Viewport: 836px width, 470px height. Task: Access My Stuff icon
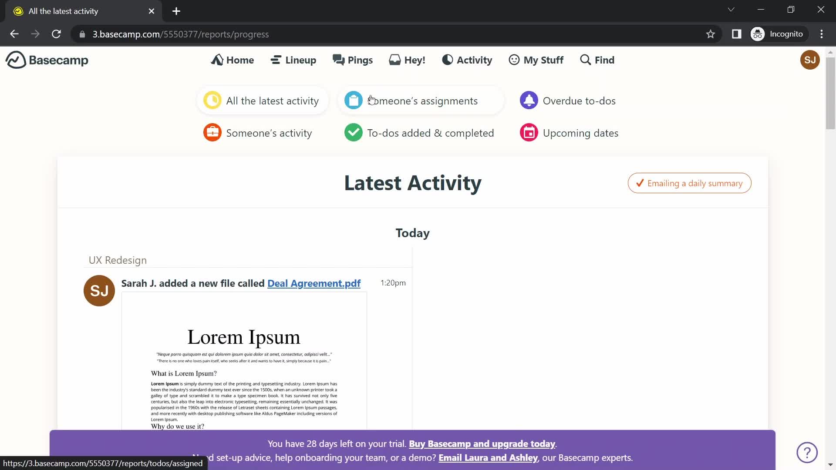click(x=514, y=60)
